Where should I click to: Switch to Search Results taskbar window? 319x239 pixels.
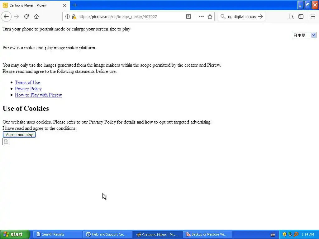click(58, 234)
